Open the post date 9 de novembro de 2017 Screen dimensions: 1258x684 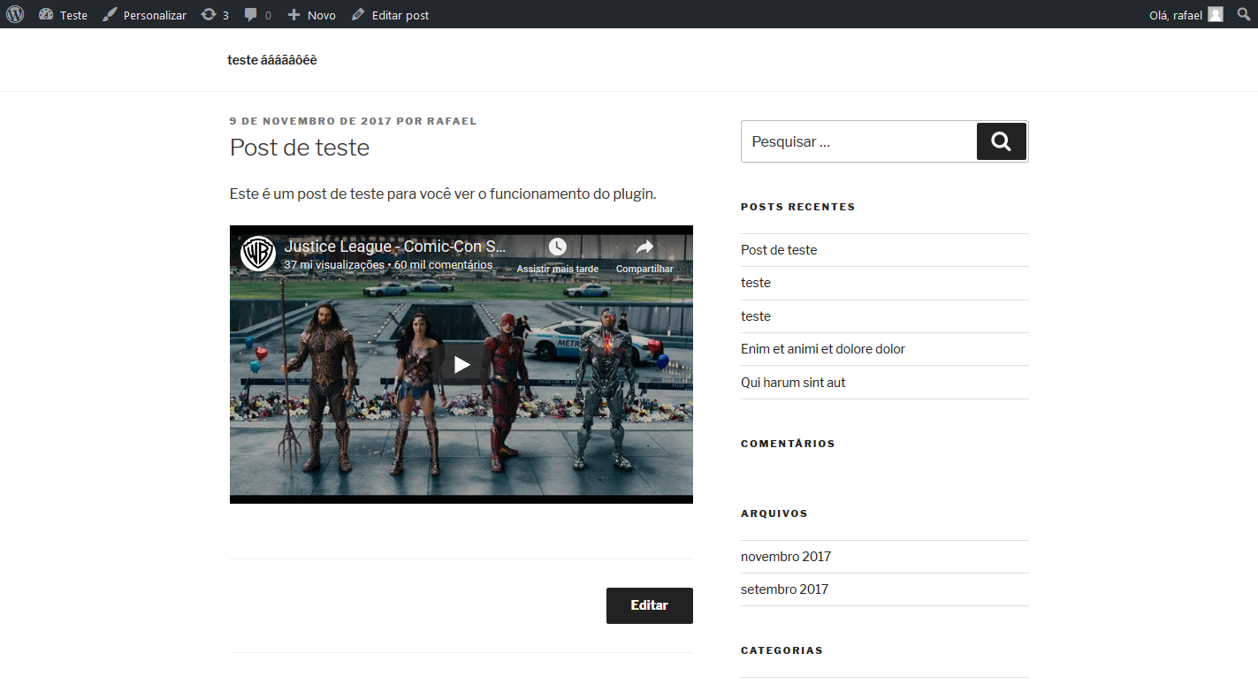pyautogui.click(x=310, y=121)
